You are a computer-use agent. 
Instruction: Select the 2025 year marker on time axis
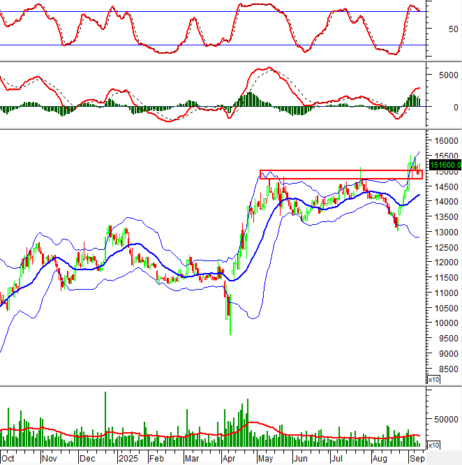click(127, 459)
